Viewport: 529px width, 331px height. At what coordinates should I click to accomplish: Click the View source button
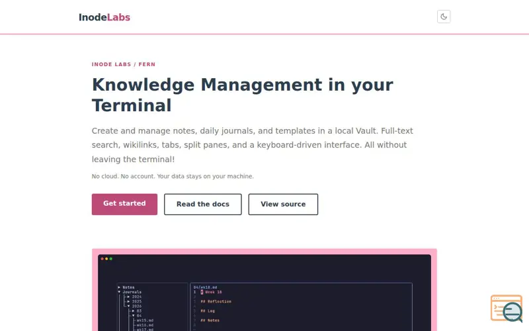point(283,204)
